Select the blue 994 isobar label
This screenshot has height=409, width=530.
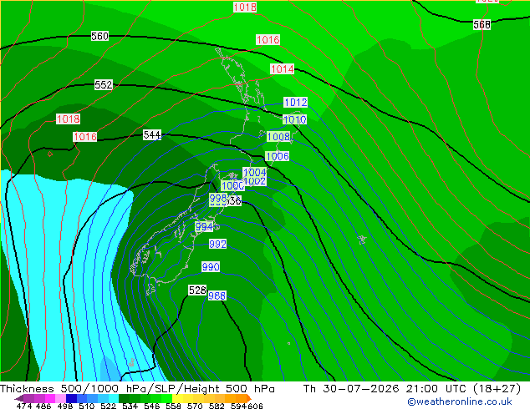click(x=204, y=227)
